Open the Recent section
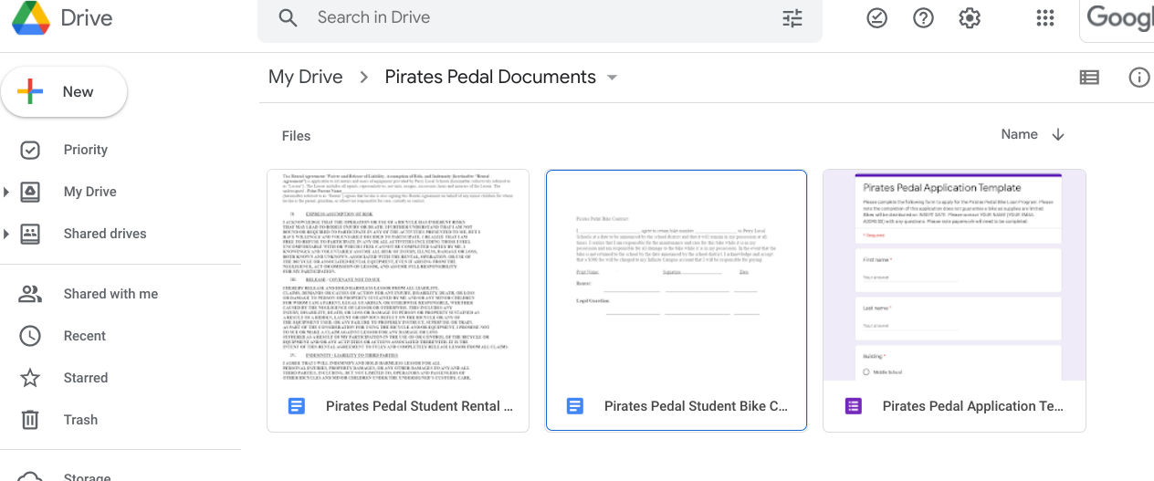Screen dimensions: 1154x481 pyautogui.click(x=85, y=336)
